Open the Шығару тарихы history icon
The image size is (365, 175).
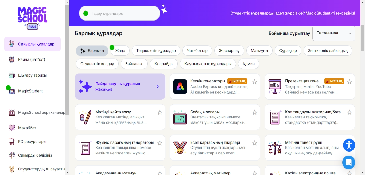[11, 75]
